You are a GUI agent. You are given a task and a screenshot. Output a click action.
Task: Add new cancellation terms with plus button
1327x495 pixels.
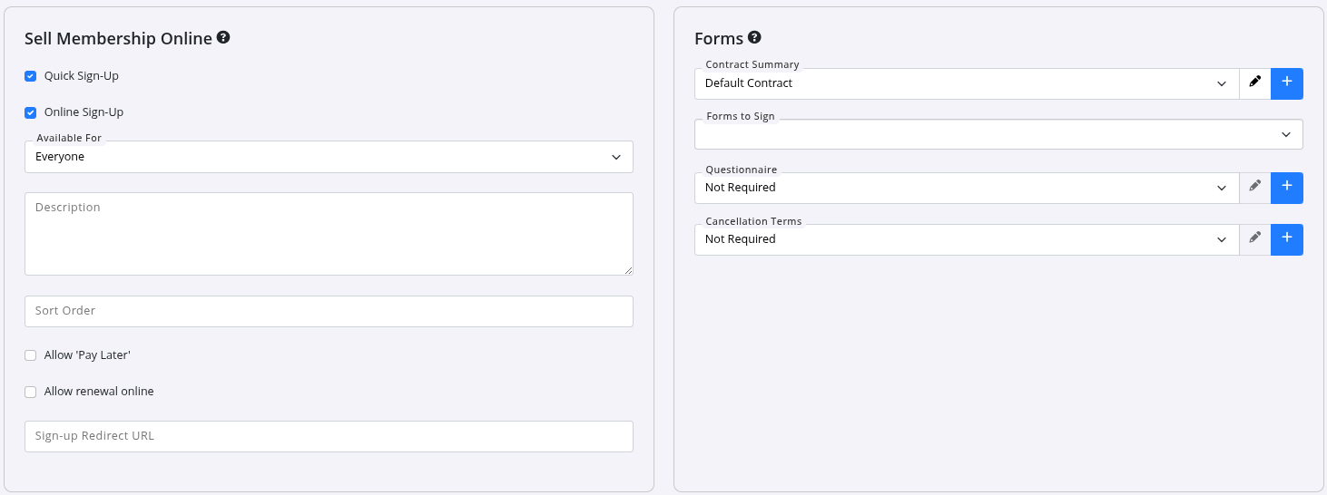coord(1286,238)
